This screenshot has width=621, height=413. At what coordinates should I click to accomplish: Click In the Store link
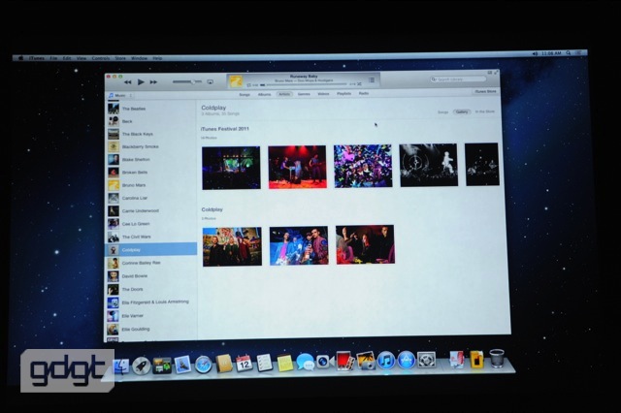pyautogui.click(x=485, y=111)
